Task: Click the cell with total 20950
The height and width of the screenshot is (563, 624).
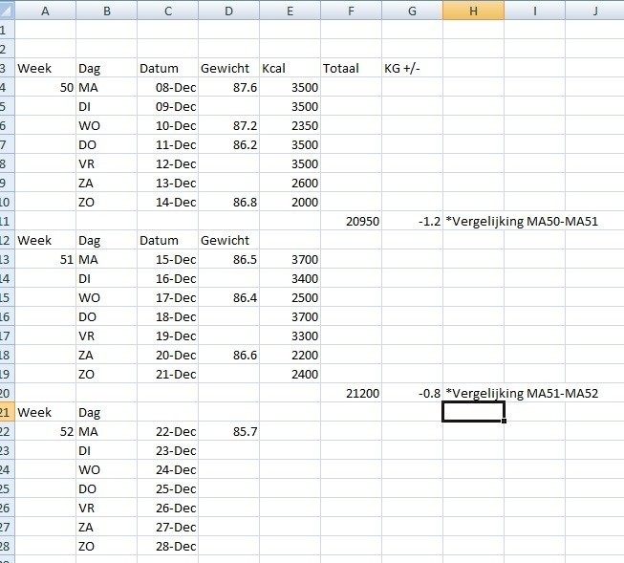Action: (351, 221)
